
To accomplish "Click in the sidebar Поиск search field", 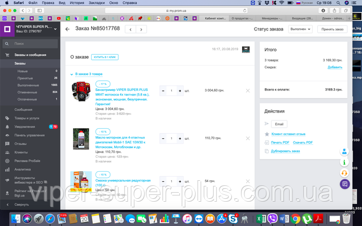I will [x=30, y=44].
